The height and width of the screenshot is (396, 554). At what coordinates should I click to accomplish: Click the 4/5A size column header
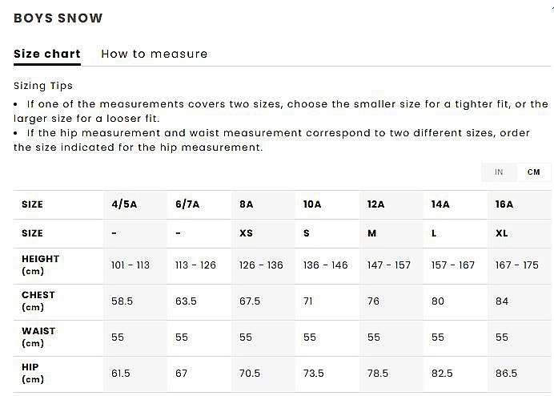(124, 204)
